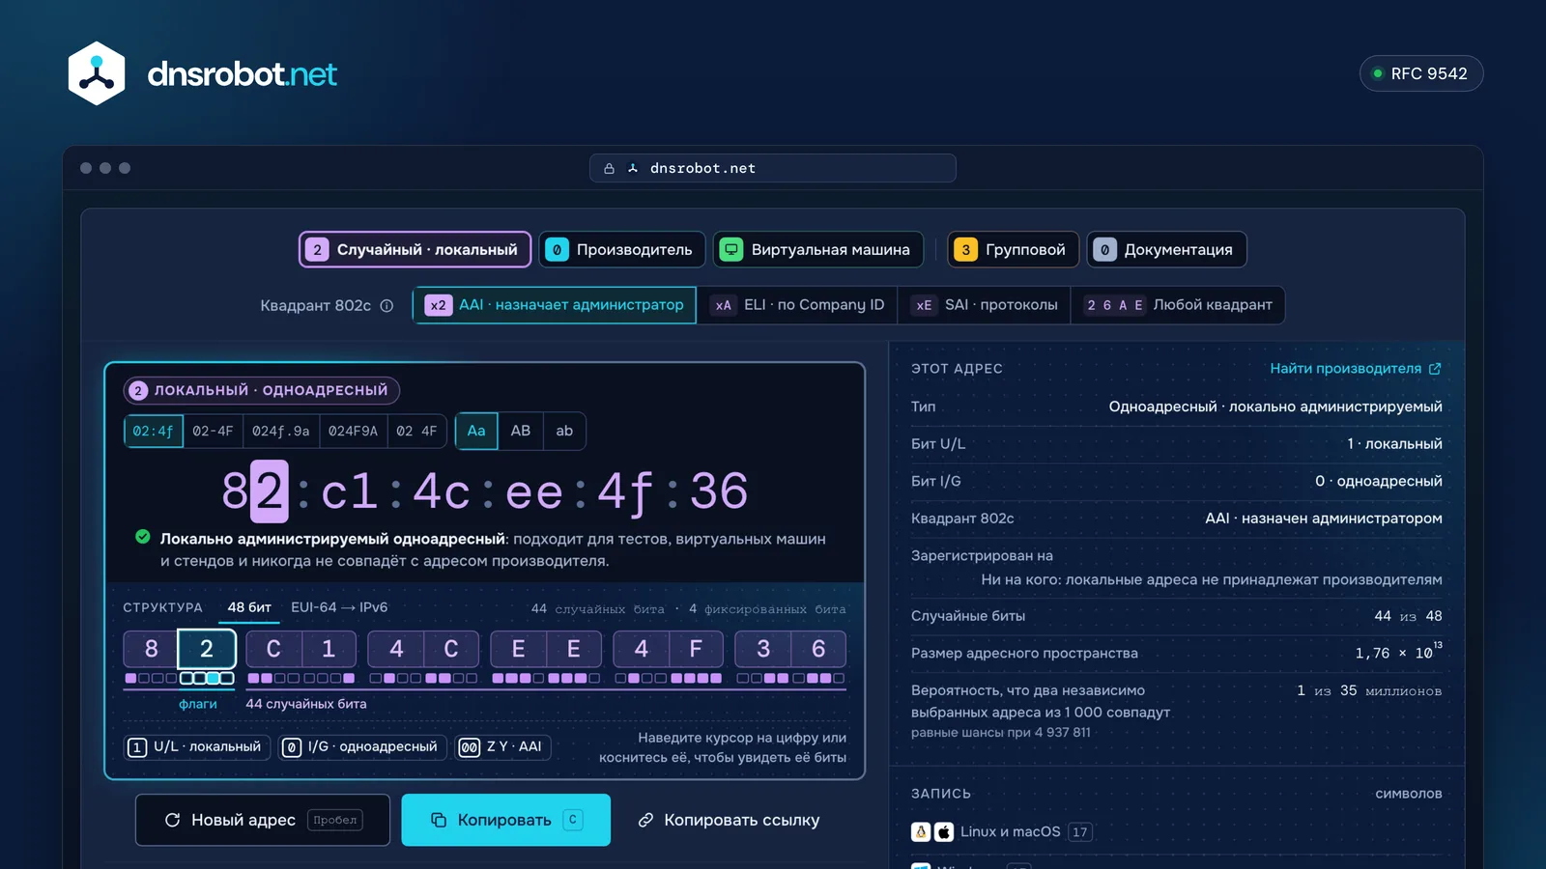Follow the Найти производителя link
The width and height of the screenshot is (1546, 869).
(x=1356, y=369)
